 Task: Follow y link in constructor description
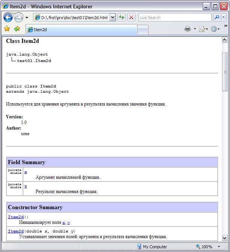click(69, 223)
